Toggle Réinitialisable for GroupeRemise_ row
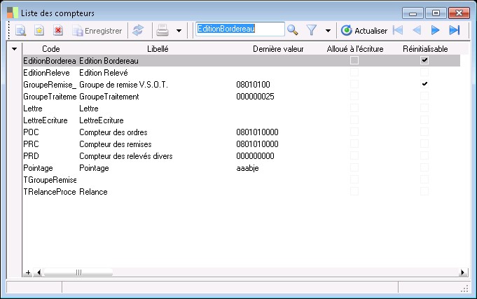 [x=424, y=84]
